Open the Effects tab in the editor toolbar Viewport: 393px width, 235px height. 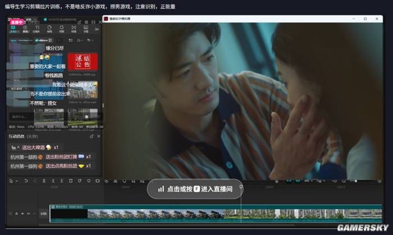(61, 29)
